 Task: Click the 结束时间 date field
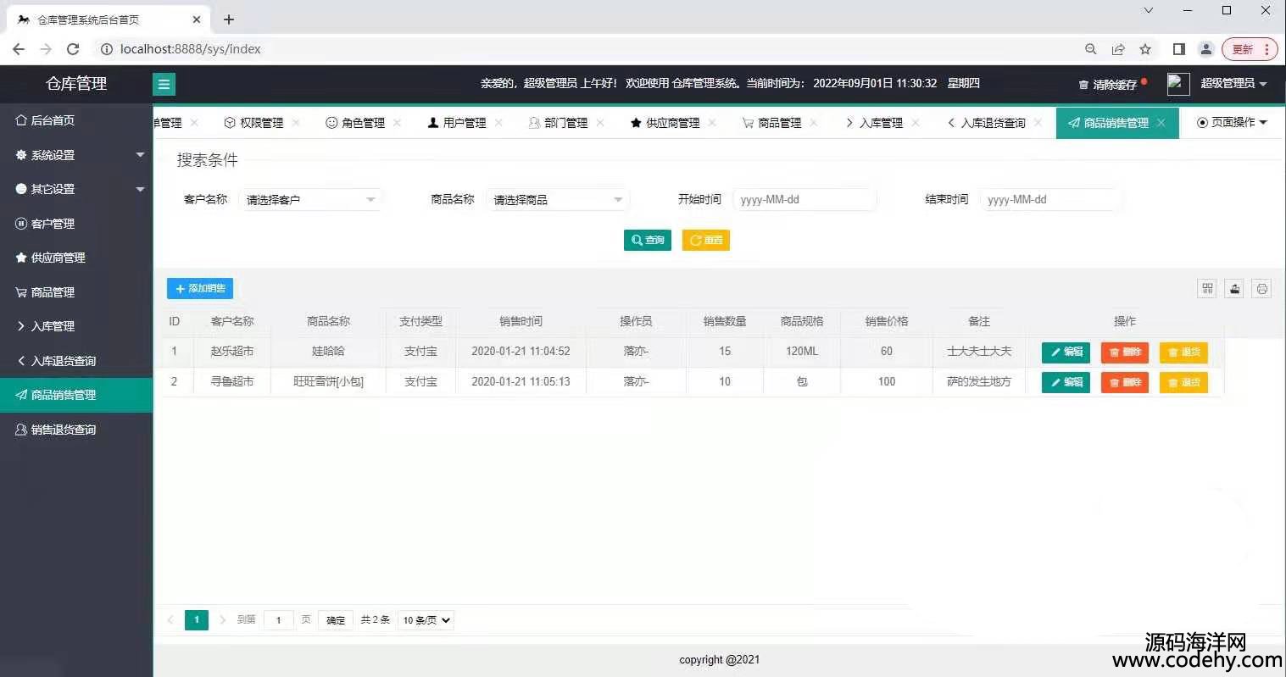(1051, 200)
